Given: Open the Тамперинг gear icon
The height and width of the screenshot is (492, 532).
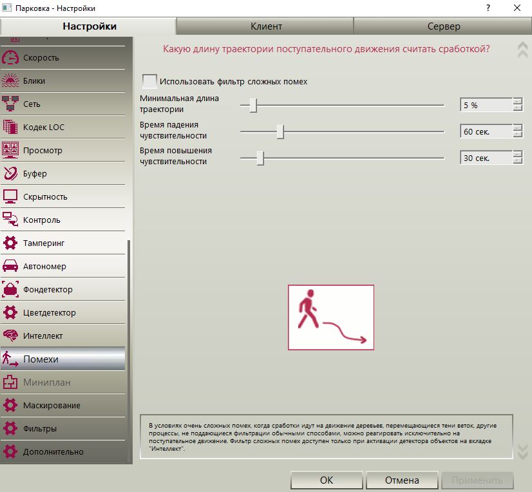Looking at the screenshot, I should point(10,243).
